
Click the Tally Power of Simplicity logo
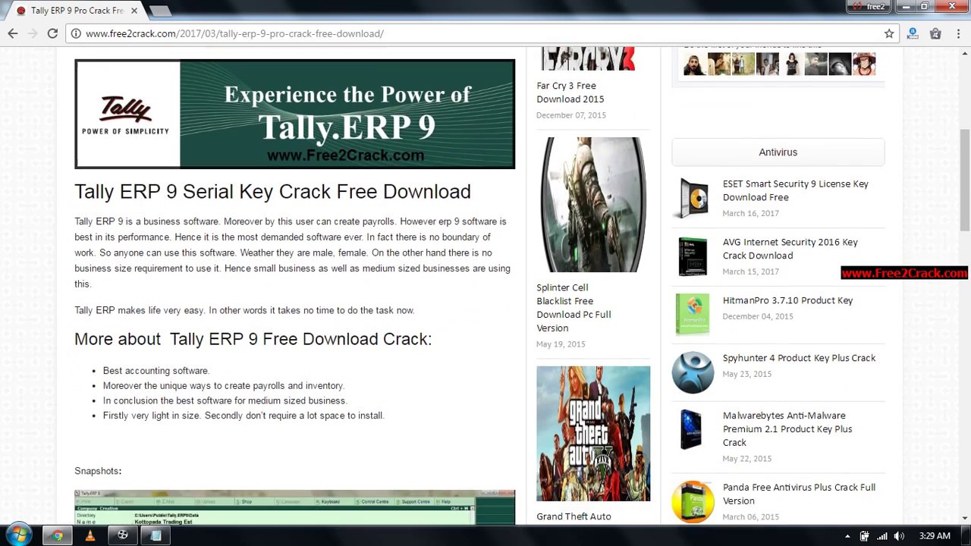tap(126, 115)
